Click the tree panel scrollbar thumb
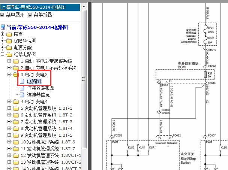The image size is (228, 170). 84,79
